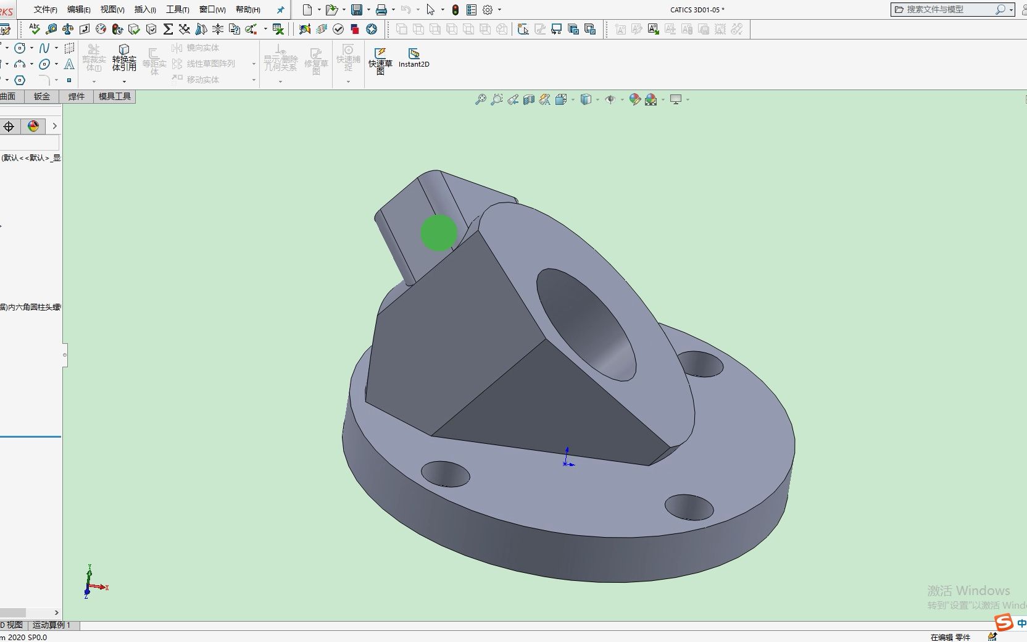Viewport: 1027px width, 642px height.
Task: Select the Zoom to Fit tool
Action: pos(481,99)
